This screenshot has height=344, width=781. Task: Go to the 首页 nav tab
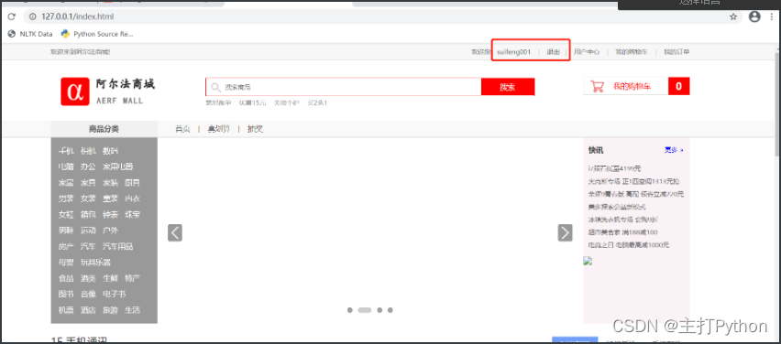[x=182, y=129]
